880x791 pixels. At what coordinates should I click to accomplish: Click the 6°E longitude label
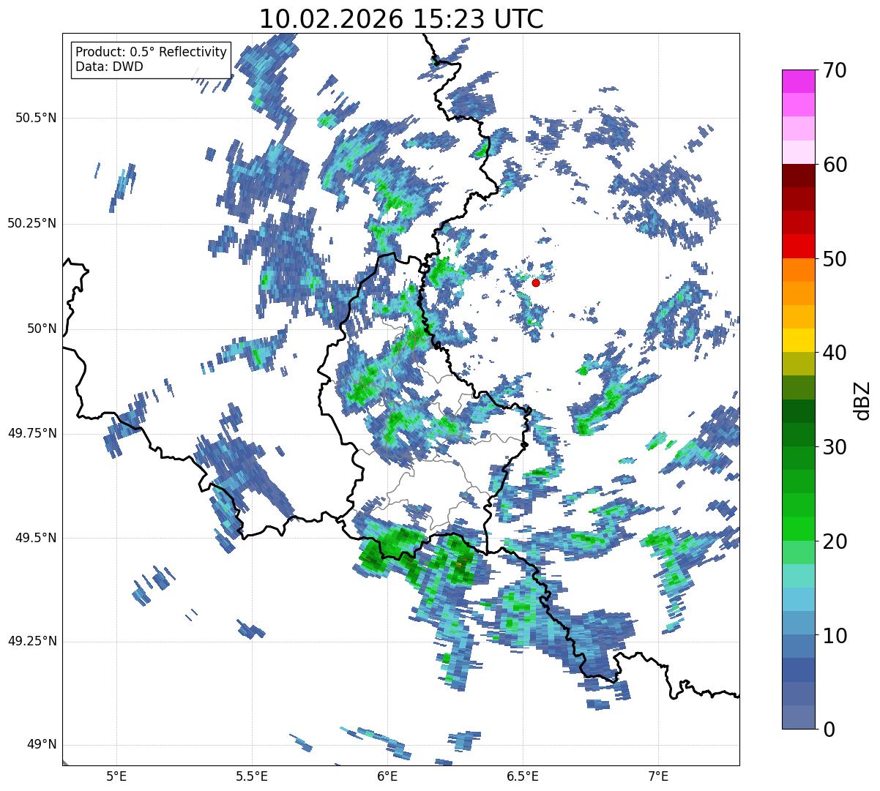[387, 776]
